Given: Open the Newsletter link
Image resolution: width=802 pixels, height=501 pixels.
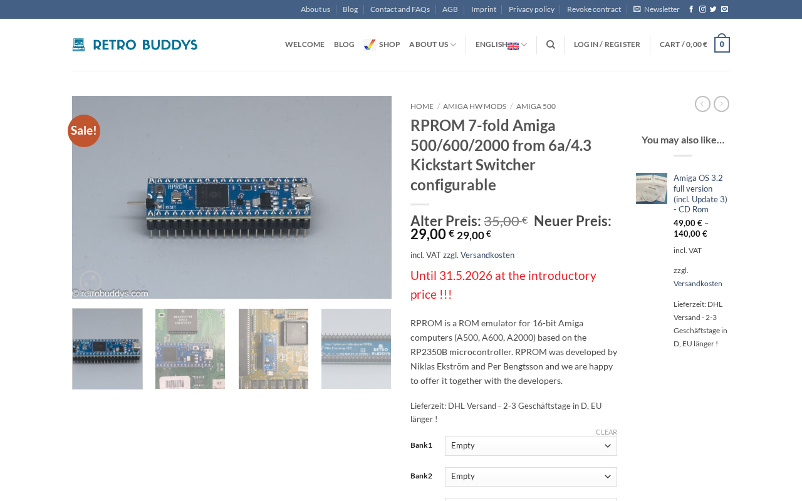Looking at the screenshot, I should (657, 9).
